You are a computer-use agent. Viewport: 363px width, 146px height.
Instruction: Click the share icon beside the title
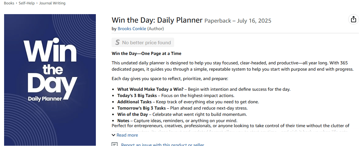tap(353, 19)
